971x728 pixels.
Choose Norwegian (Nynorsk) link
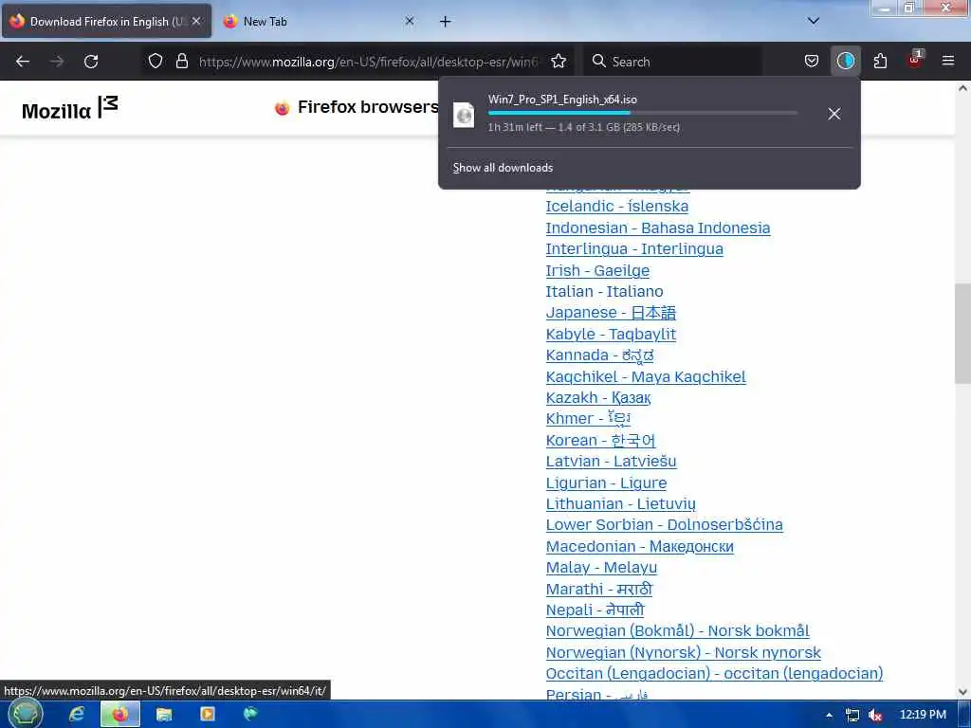(683, 652)
